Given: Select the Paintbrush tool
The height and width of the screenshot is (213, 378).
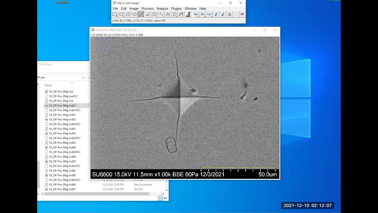Looking at the screenshot, I should point(223,14).
